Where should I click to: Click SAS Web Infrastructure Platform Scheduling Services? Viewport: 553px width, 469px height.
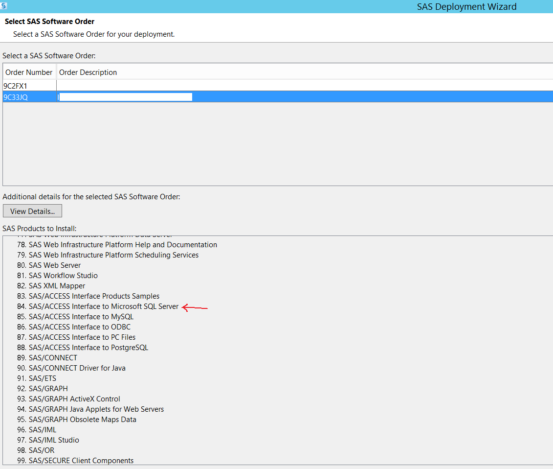click(x=114, y=255)
